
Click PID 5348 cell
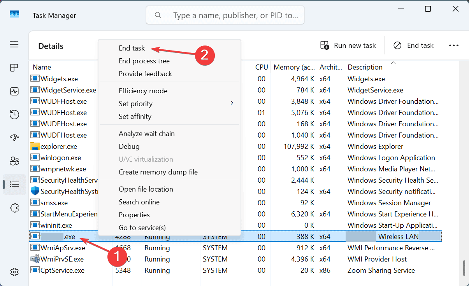pyautogui.click(x=123, y=270)
